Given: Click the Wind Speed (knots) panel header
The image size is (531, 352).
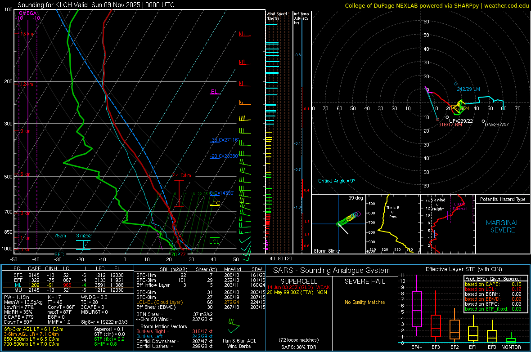Looking at the screenshot, I should point(277,16).
